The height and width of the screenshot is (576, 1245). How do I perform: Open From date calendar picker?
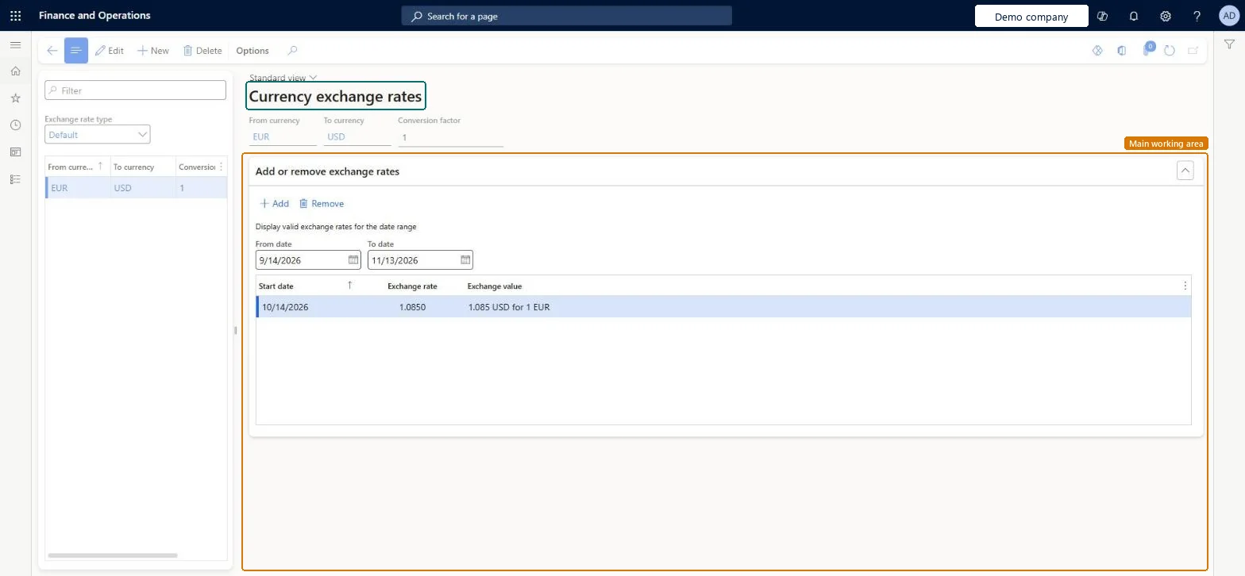[353, 260]
